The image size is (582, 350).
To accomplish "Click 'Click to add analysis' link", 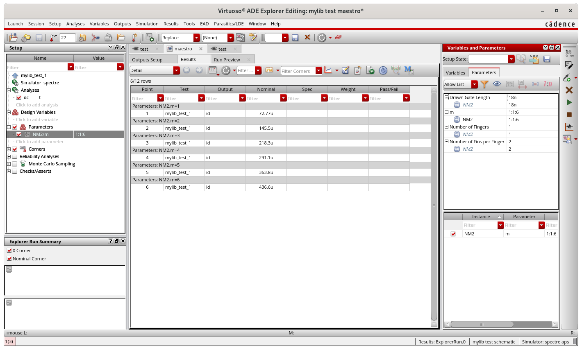I will click(x=37, y=105).
